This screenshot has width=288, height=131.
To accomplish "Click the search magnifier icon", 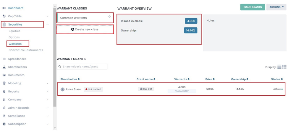I will (x=60, y=67).
